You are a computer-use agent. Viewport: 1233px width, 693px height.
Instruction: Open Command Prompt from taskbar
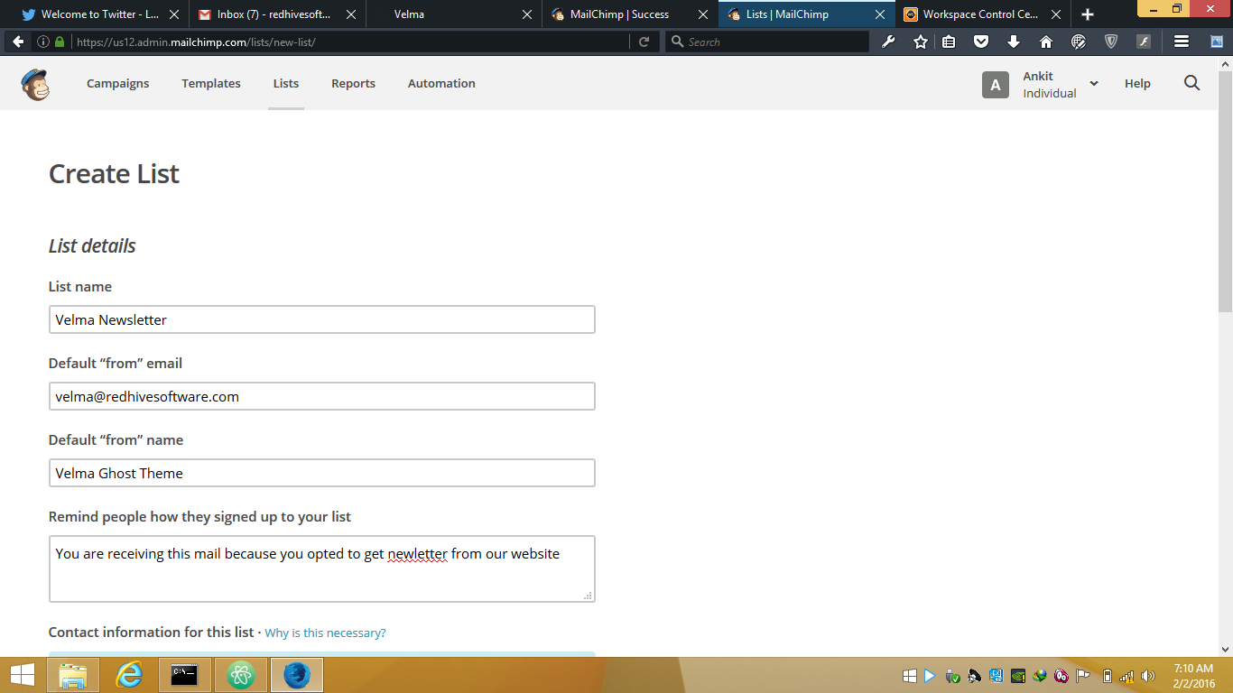click(185, 675)
